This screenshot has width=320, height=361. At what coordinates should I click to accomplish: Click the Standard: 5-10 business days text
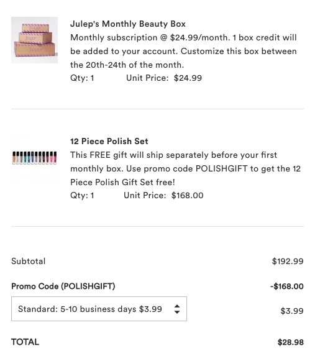click(90, 309)
